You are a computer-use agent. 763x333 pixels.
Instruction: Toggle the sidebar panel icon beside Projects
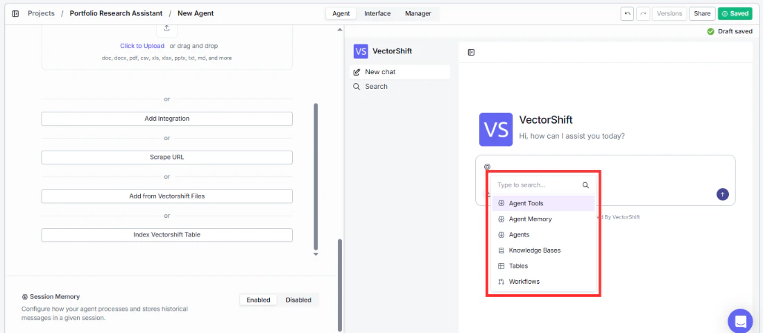[x=15, y=14]
